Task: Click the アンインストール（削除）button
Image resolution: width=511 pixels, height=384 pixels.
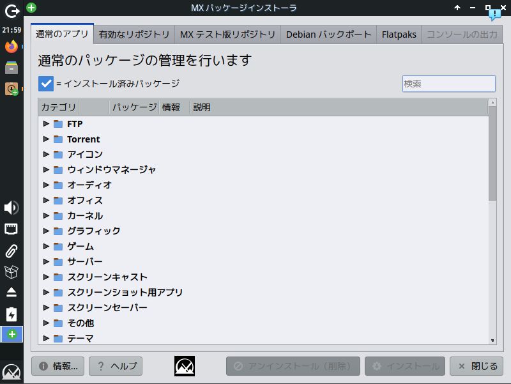Action: 293,366
